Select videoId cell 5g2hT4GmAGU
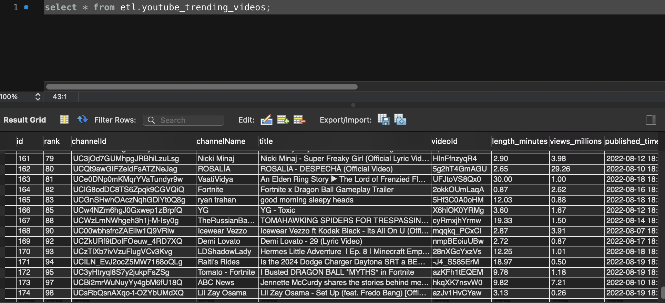Screen dimensions: 665x303 [x=461, y=169]
